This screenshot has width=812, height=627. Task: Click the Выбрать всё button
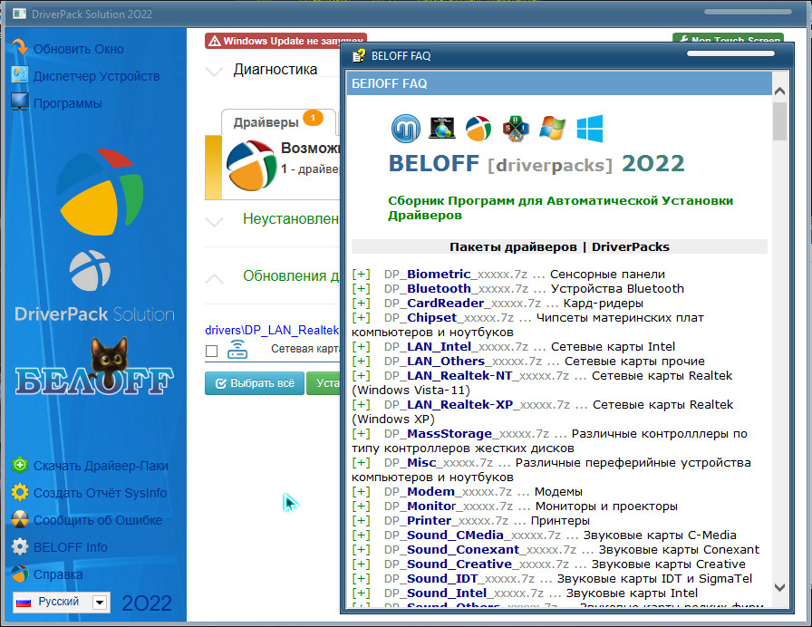[x=254, y=383]
